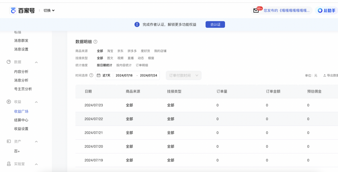Open the 您发布的 notification message link
The image size is (338, 172).
pos(287,11)
